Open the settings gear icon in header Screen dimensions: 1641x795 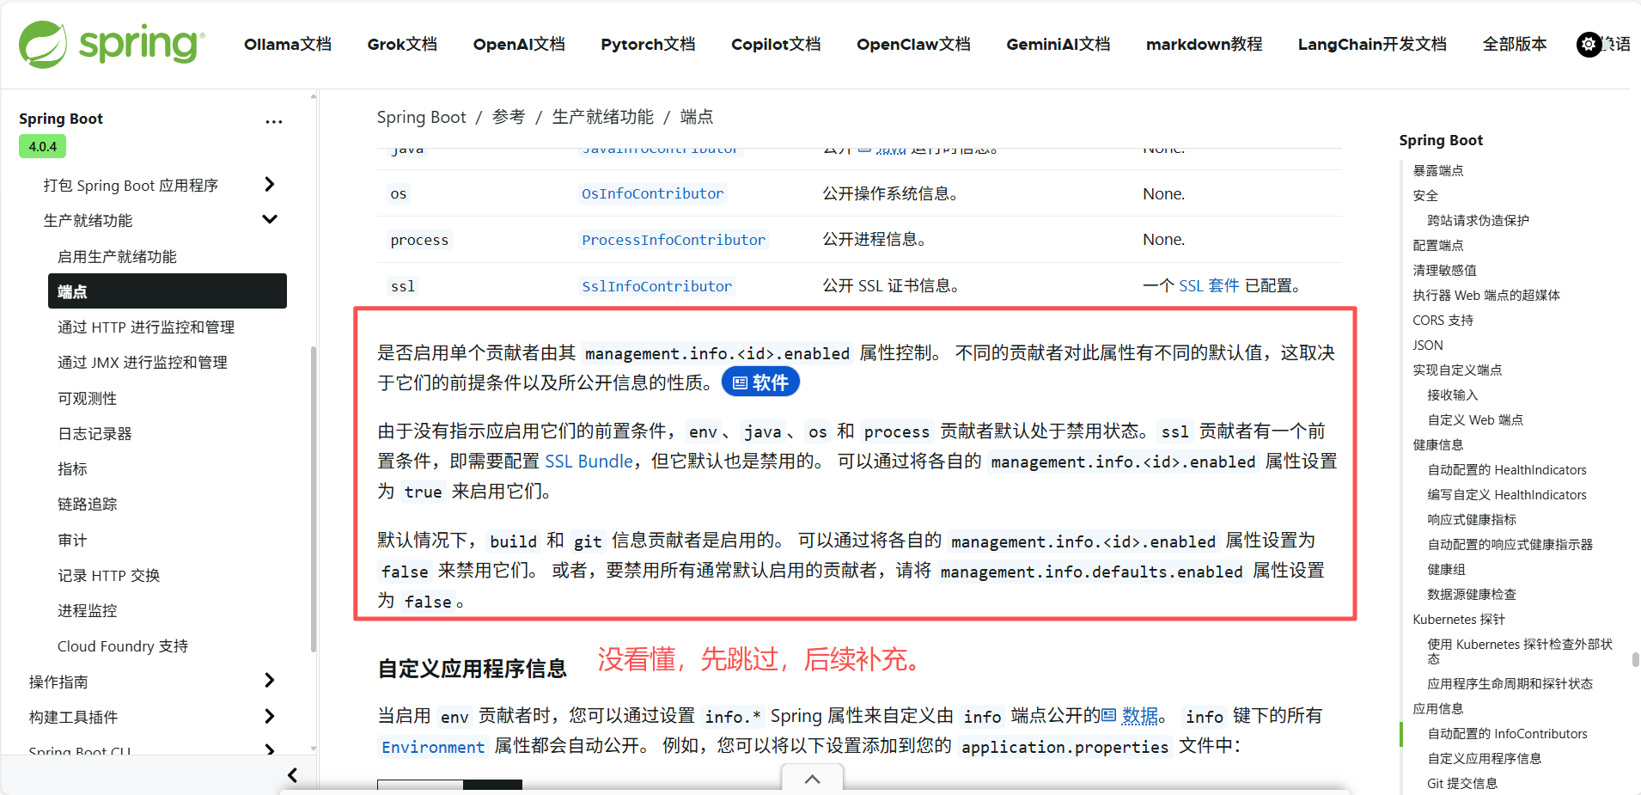(x=1589, y=44)
